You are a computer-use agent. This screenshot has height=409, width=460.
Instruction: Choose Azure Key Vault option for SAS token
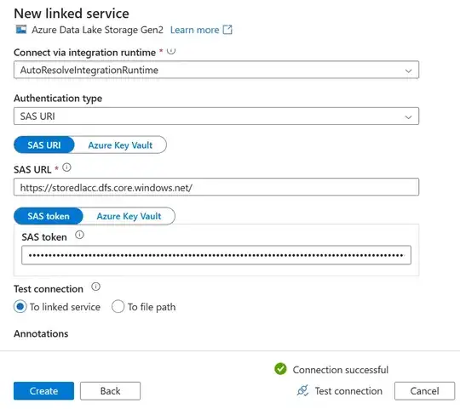click(129, 216)
